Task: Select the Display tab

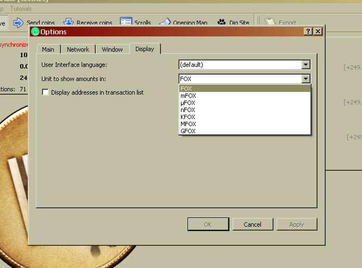Action: (145, 49)
